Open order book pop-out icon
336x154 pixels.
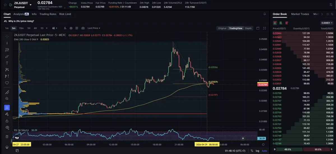click(x=328, y=14)
